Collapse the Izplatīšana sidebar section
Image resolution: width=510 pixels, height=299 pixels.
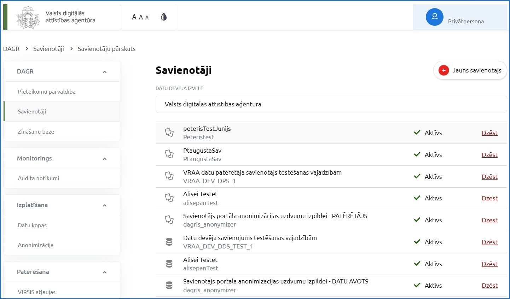pos(105,205)
